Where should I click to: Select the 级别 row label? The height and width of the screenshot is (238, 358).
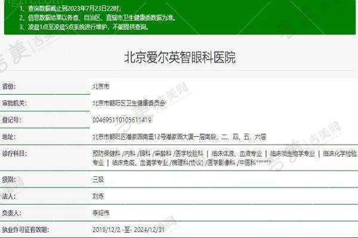pyautogui.click(x=9, y=178)
